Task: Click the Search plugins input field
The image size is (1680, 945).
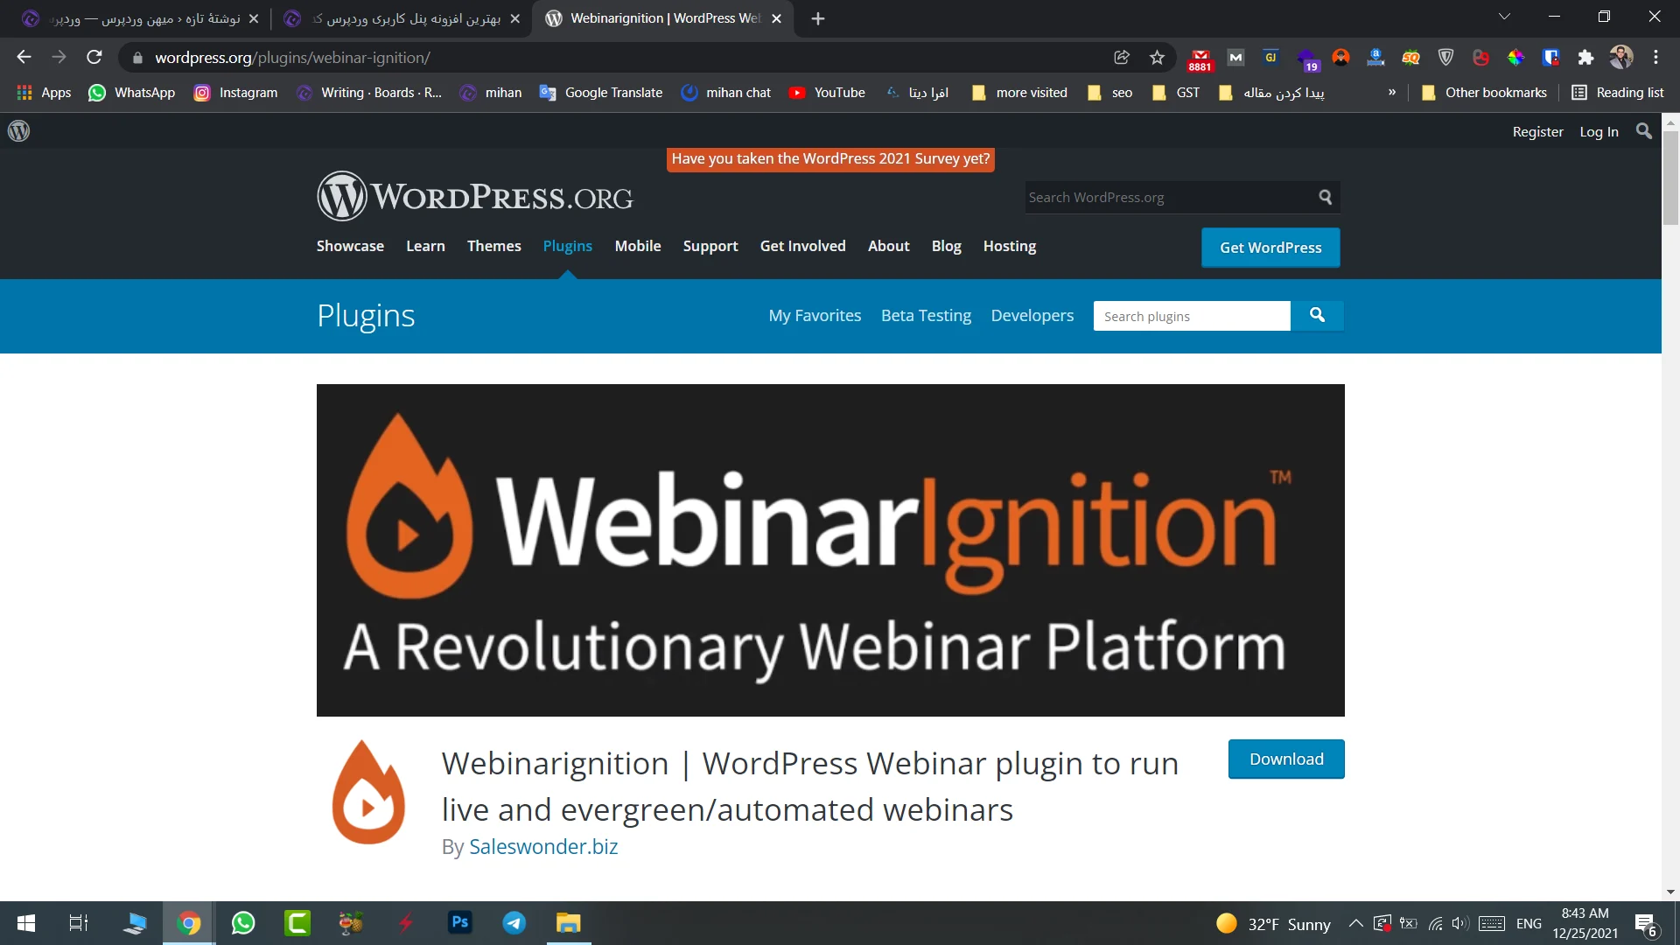Action: click(x=1192, y=315)
